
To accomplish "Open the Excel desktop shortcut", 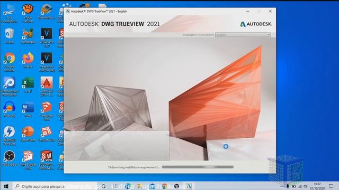I will click(28, 85).
